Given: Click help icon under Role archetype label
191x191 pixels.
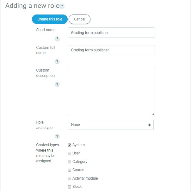Looking at the screenshot, I should [x=57, y=136].
